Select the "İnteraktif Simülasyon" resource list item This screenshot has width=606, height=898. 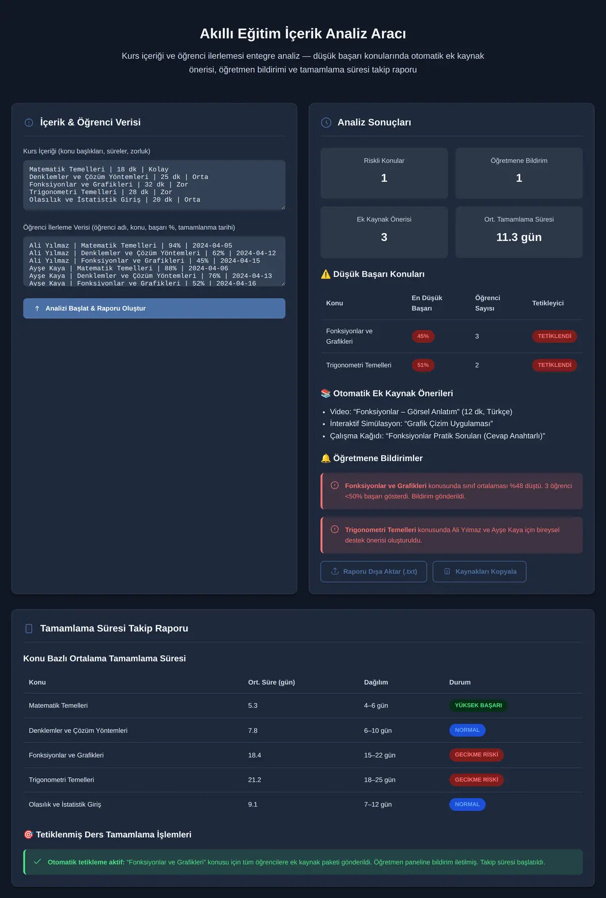[x=412, y=424]
